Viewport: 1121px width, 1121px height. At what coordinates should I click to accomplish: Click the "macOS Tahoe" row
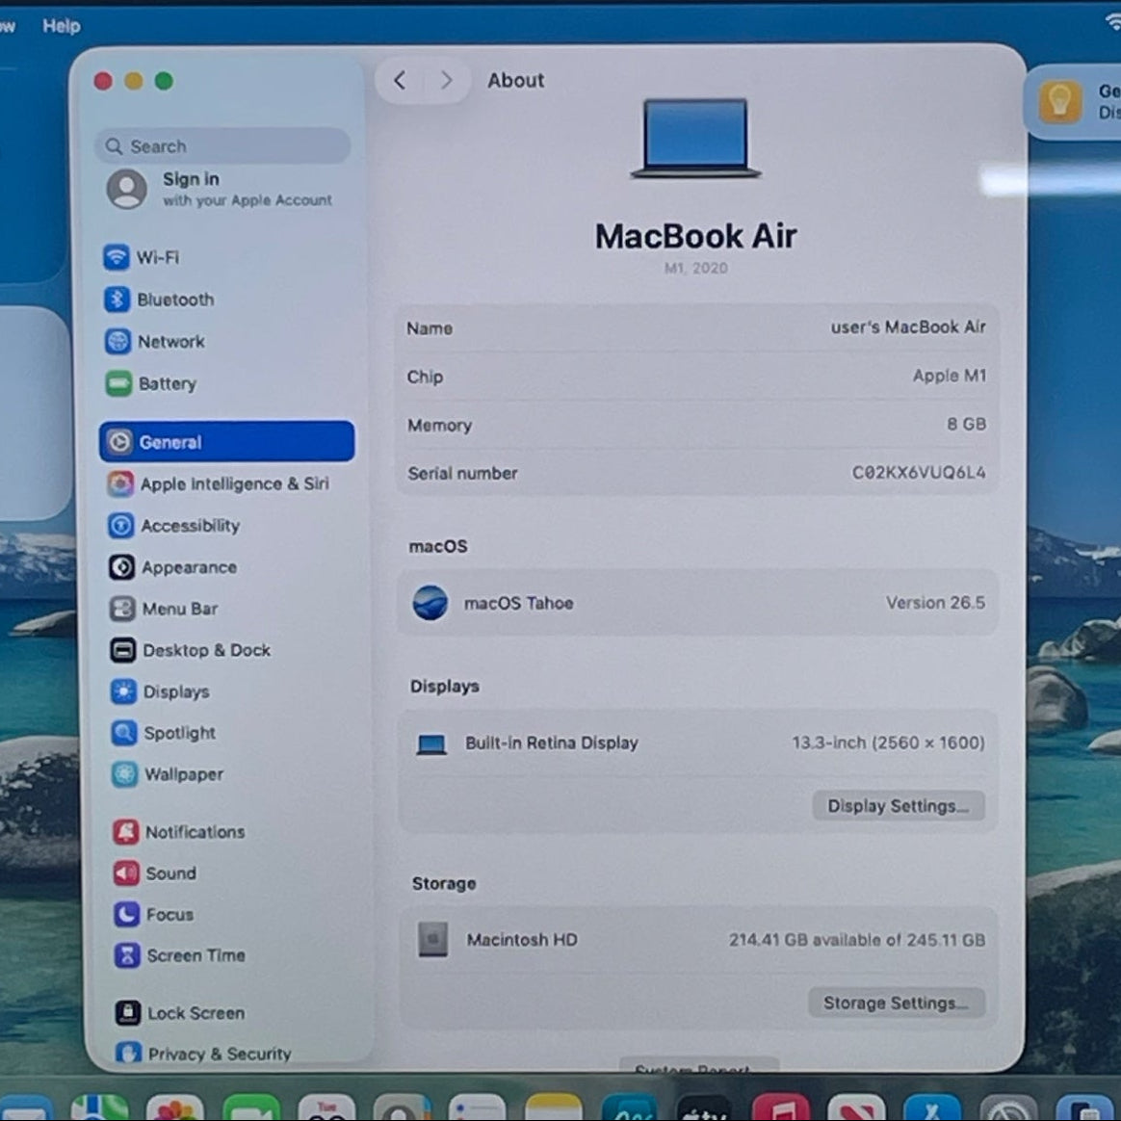pos(697,602)
